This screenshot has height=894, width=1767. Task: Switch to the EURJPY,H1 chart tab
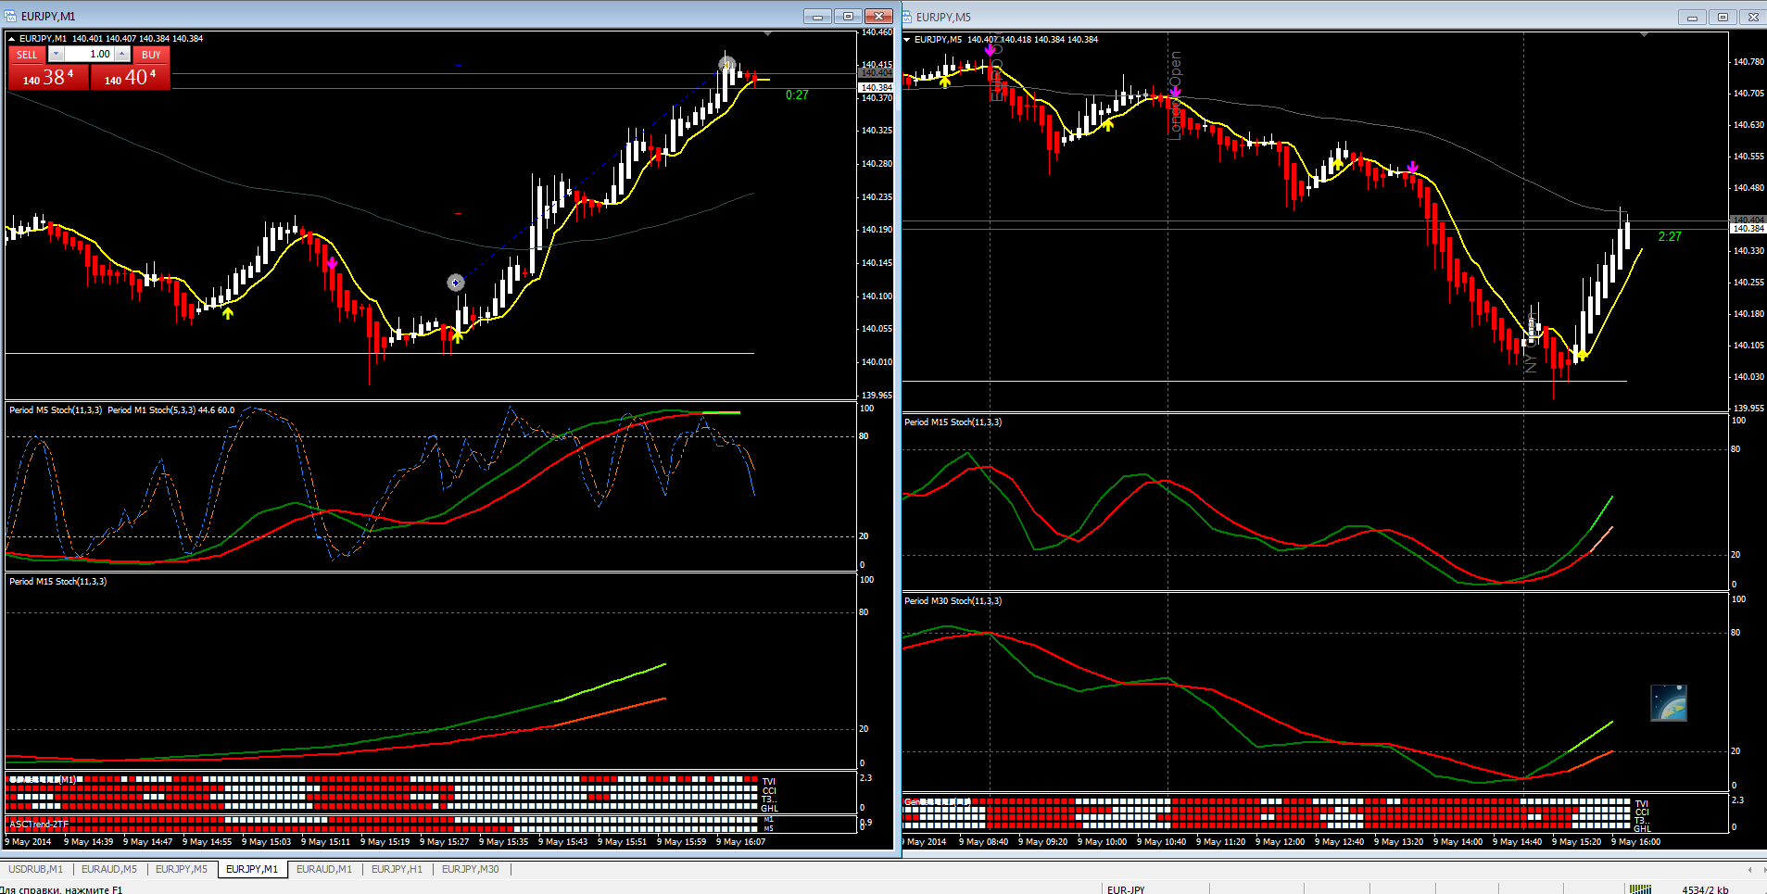click(397, 869)
